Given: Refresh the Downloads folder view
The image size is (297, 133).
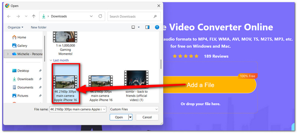Looking at the screenshot, I should (x=100, y=16).
